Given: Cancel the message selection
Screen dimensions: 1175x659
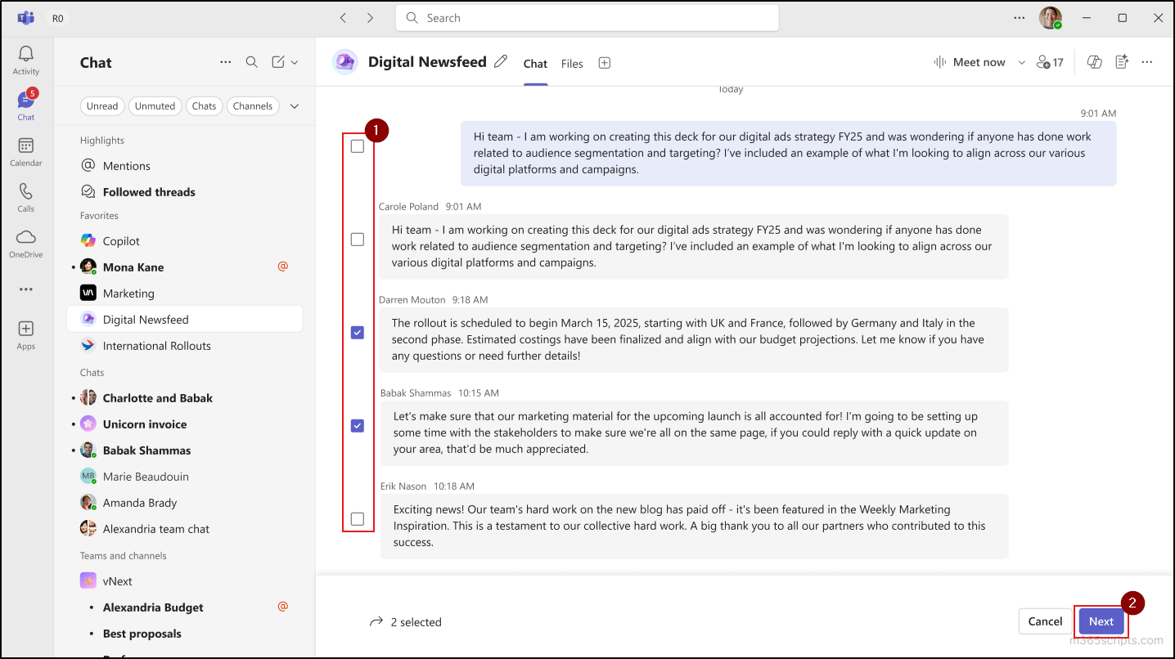Looking at the screenshot, I should pos(1044,621).
